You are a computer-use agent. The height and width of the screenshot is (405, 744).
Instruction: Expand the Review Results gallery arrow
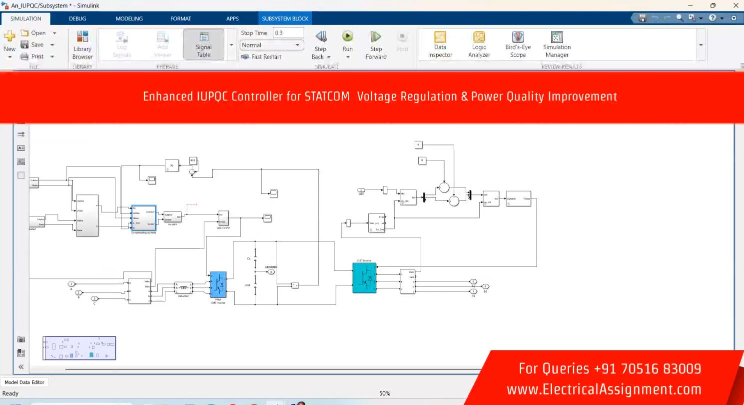tap(701, 45)
